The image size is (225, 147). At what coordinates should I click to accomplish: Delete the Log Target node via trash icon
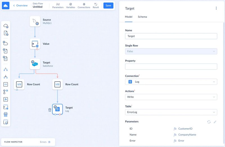pyautogui.click(x=50, y=110)
